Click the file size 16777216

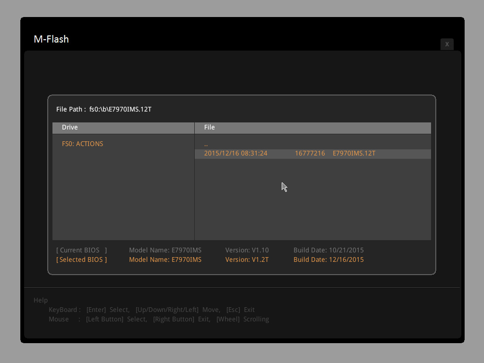pos(310,154)
